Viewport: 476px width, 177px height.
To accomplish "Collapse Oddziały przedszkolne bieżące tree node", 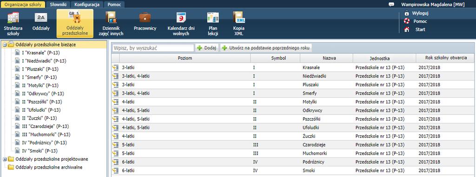I will tap(4, 44).
